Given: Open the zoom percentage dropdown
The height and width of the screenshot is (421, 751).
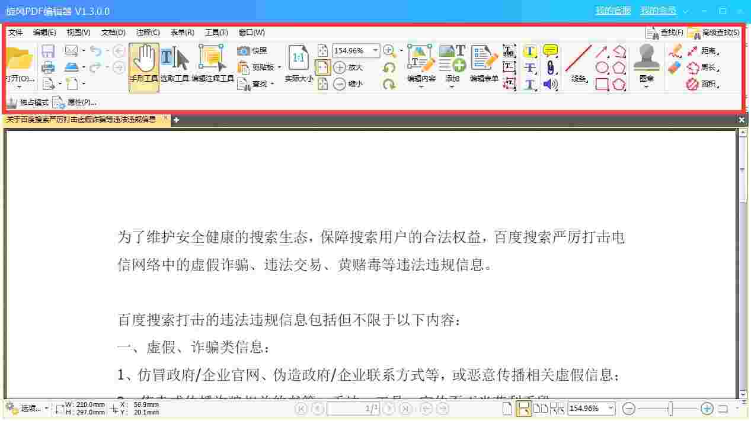Looking at the screenshot, I should (375, 50).
